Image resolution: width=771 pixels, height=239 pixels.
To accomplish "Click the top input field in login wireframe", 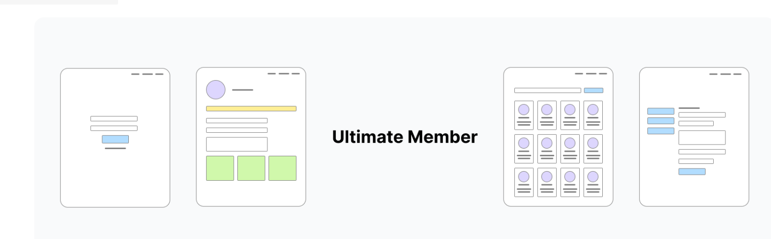I will pyautogui.click(x=114, y=118).
